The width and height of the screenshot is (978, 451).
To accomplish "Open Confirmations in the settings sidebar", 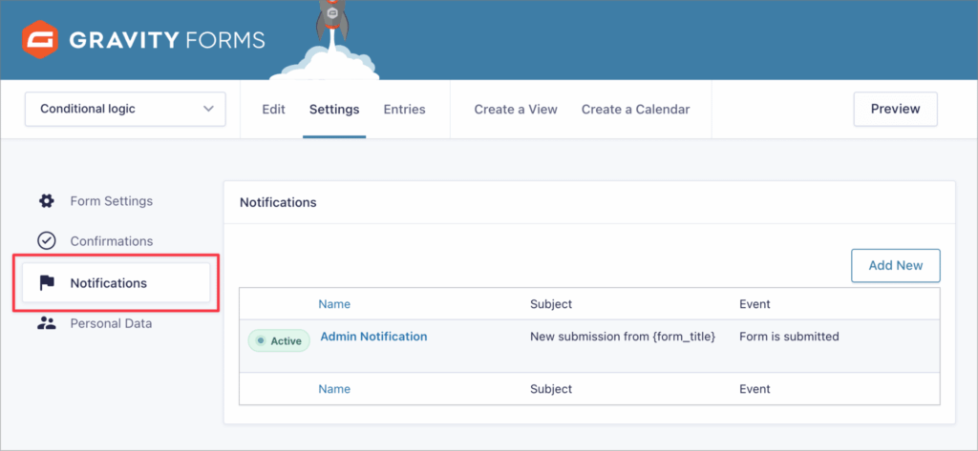I will point(111,241).
